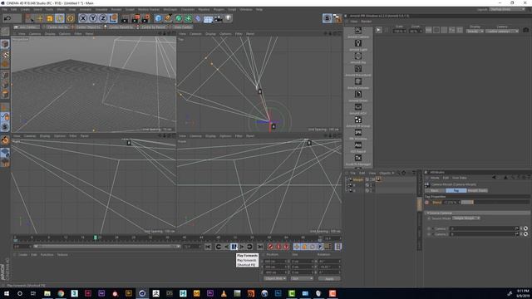532x299 pixels.
Task: Take IPR snapshot with camera icon
Action: 525,30
